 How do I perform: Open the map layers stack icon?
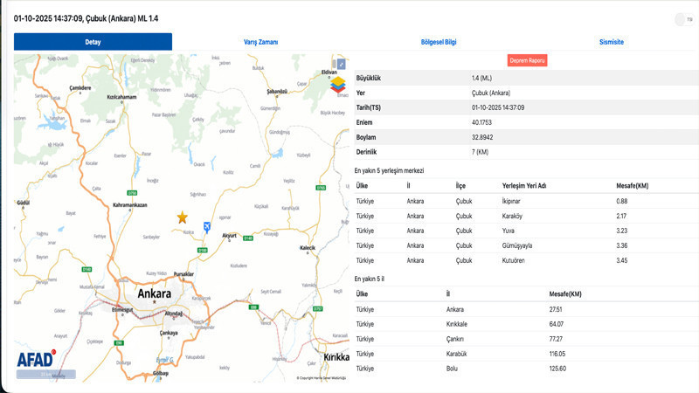pyautogui.click(x=338, y=85)
